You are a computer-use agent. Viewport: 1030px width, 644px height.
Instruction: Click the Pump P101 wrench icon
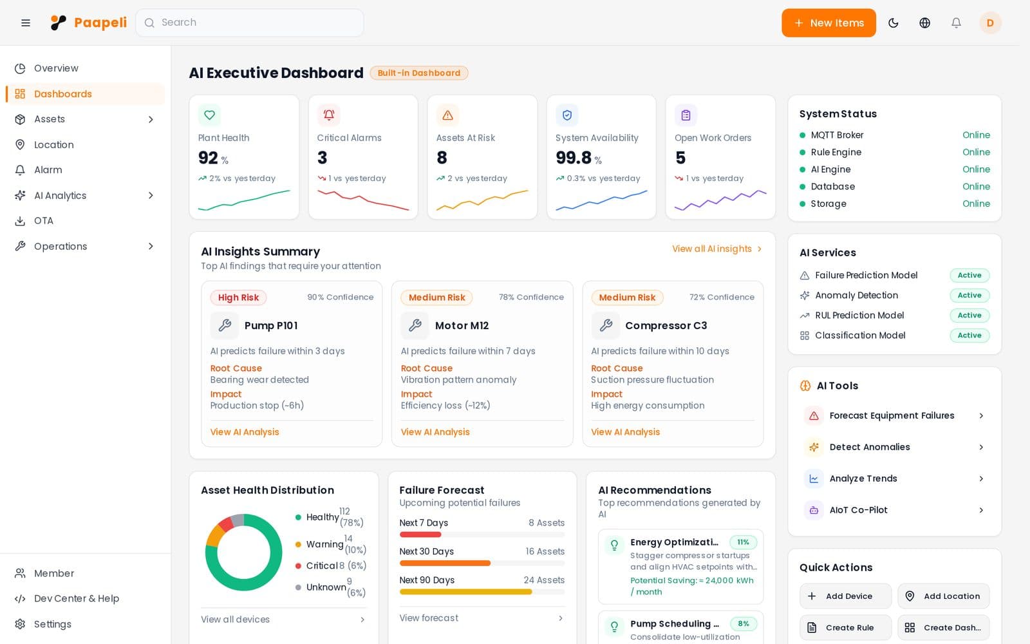[225, 326]
